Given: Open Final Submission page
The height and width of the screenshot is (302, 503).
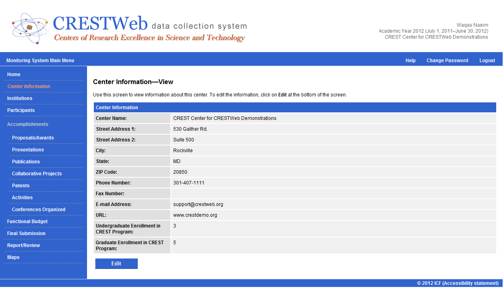Looking at the screenshot, I should [x=26, y=233].
